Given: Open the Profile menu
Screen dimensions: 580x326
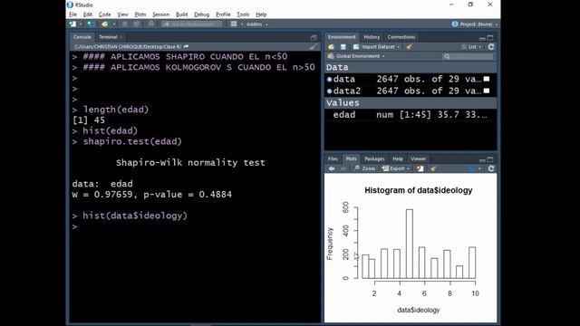Looking at the screenshot, I should pos(223,14).
